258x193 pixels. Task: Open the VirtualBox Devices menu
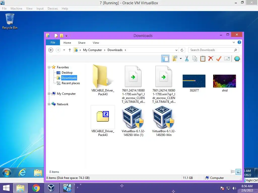pos(52,8)
